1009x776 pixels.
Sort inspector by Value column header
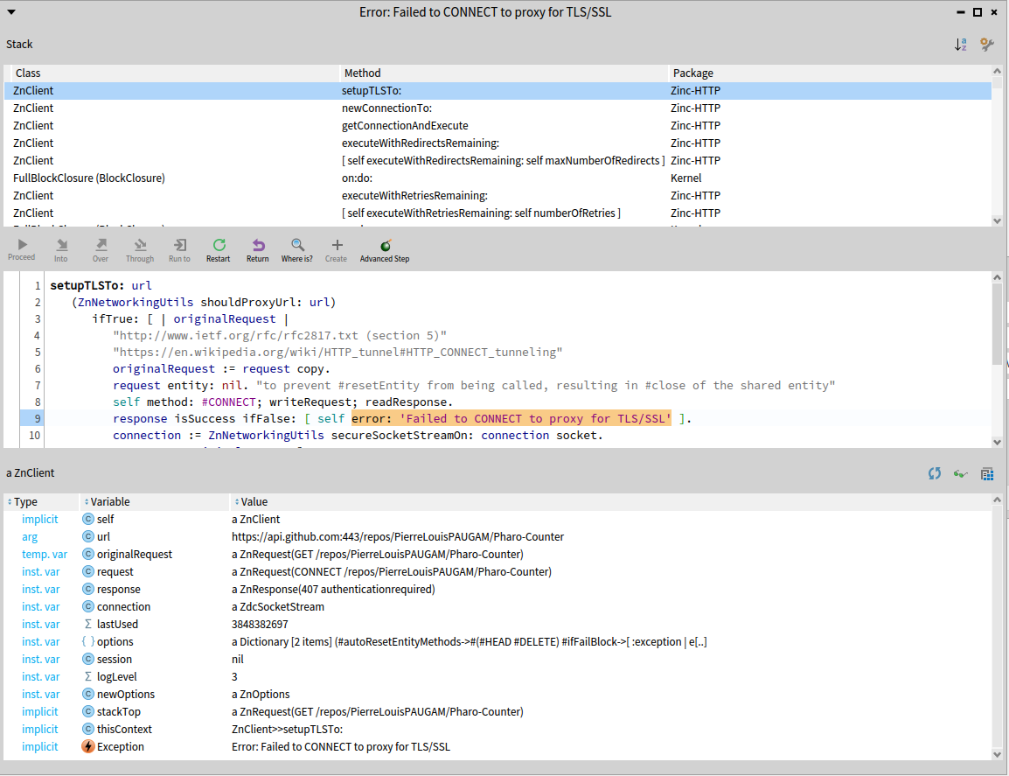(610, 501)
